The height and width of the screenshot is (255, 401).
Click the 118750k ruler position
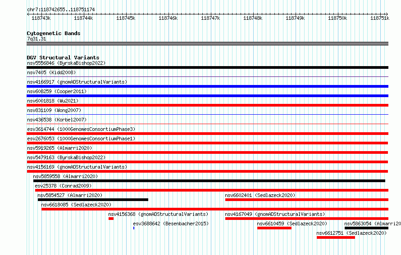337,18
